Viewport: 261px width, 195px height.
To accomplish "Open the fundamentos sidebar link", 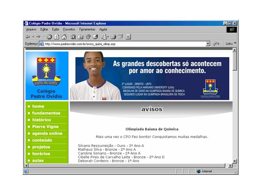I will 46,113.
